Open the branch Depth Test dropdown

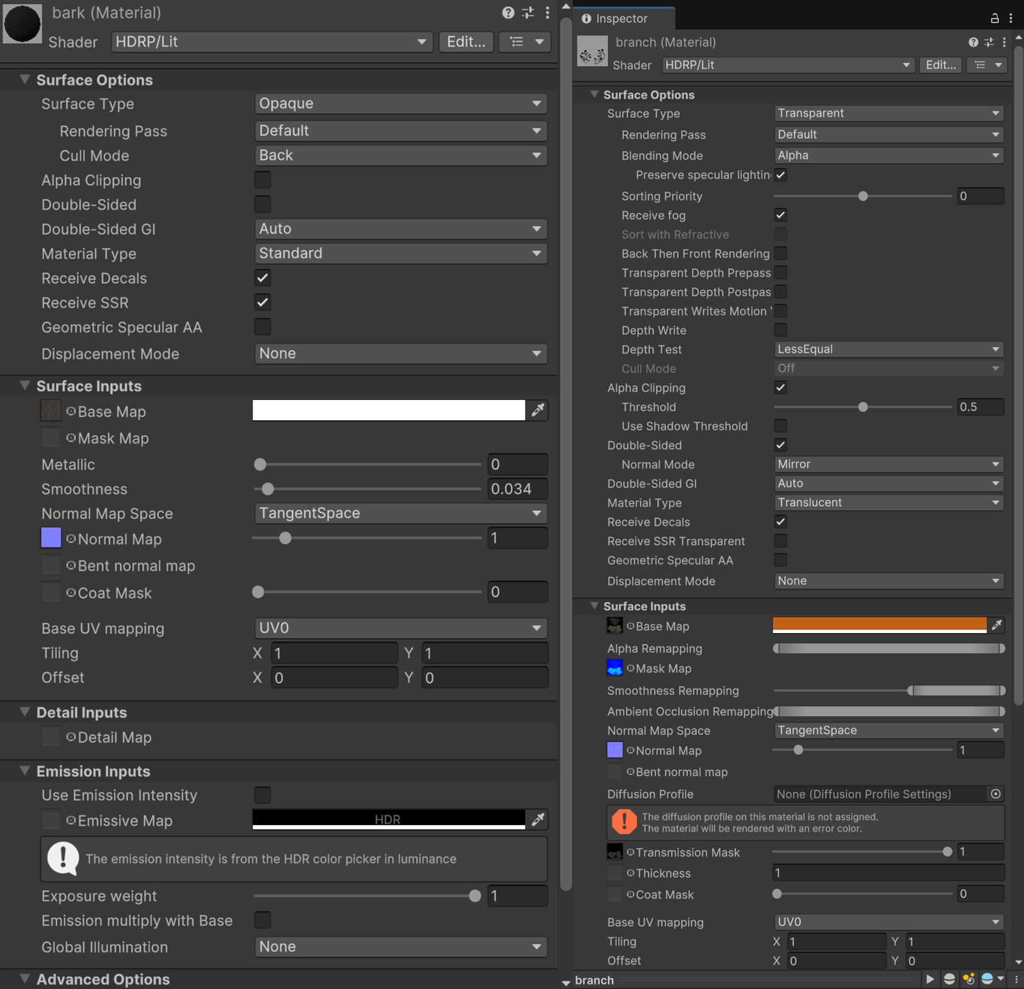[889, 349]
